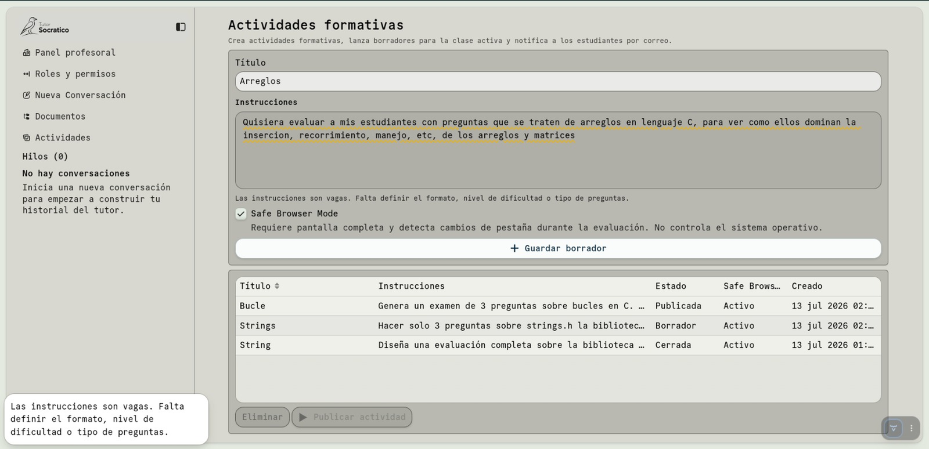Focus the Título input field
Image resolution: width=929 pixels, height=449 pixels.
click(558, 81)
